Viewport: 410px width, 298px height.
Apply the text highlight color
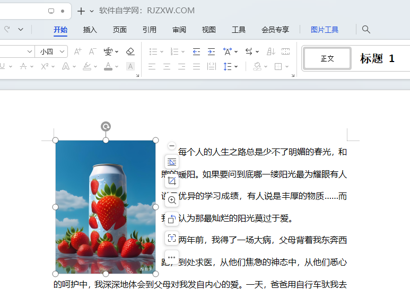coord(87,66)
